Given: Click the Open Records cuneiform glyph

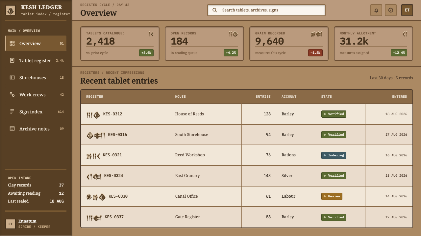Looking at the screenshot, I should coord(233,34).
